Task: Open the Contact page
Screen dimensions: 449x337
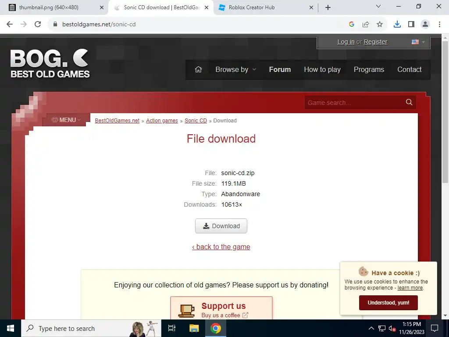Action: tap(409, 70)
